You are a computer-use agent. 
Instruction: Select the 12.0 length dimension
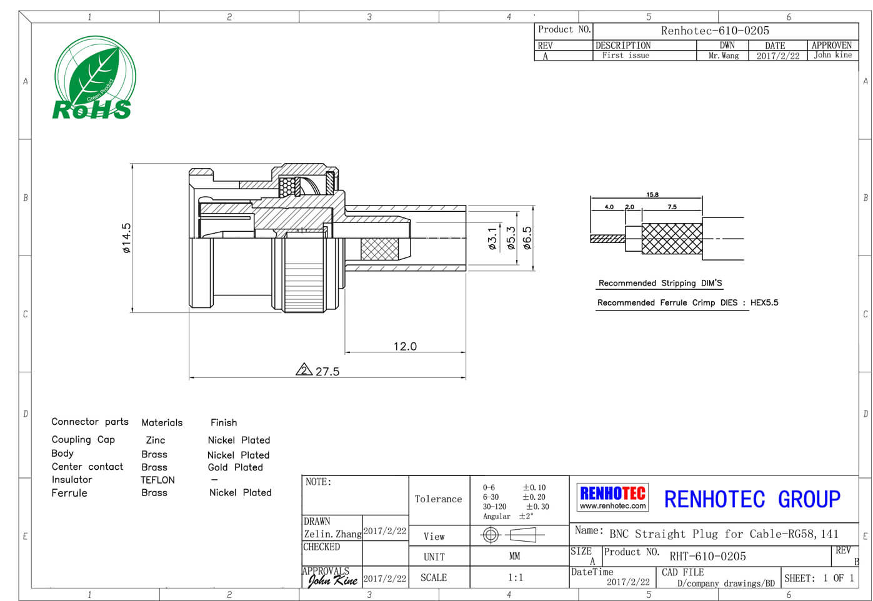point(404,346)
